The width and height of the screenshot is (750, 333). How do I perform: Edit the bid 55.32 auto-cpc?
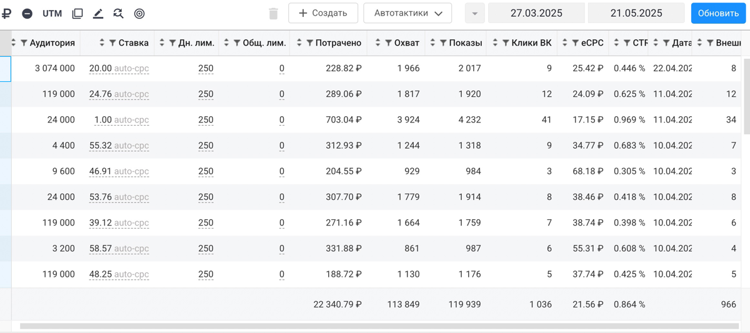coord(119,146)
